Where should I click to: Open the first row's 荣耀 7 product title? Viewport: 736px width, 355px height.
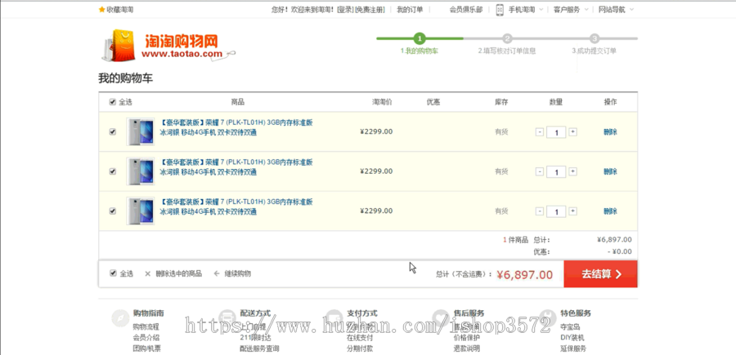pos(236,127)
